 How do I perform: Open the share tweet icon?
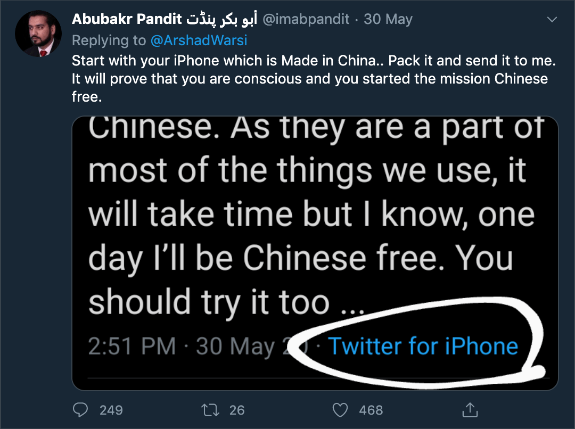coord(470,409)
